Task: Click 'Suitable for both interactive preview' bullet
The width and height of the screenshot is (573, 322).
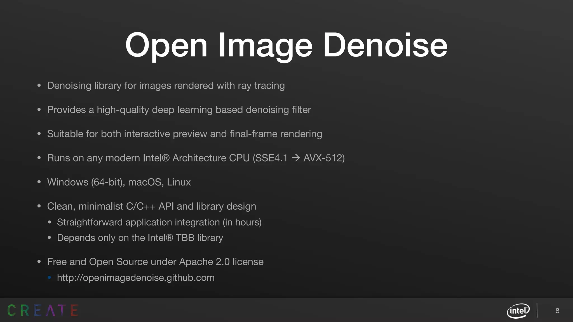Action: coord(185,134)
